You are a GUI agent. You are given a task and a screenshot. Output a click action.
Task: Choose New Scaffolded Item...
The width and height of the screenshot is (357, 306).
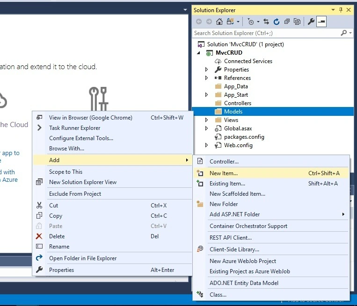coord(271,194)
